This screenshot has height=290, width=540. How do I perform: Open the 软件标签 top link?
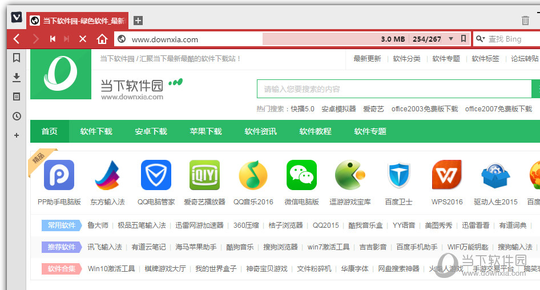click(x=485, y=59)
